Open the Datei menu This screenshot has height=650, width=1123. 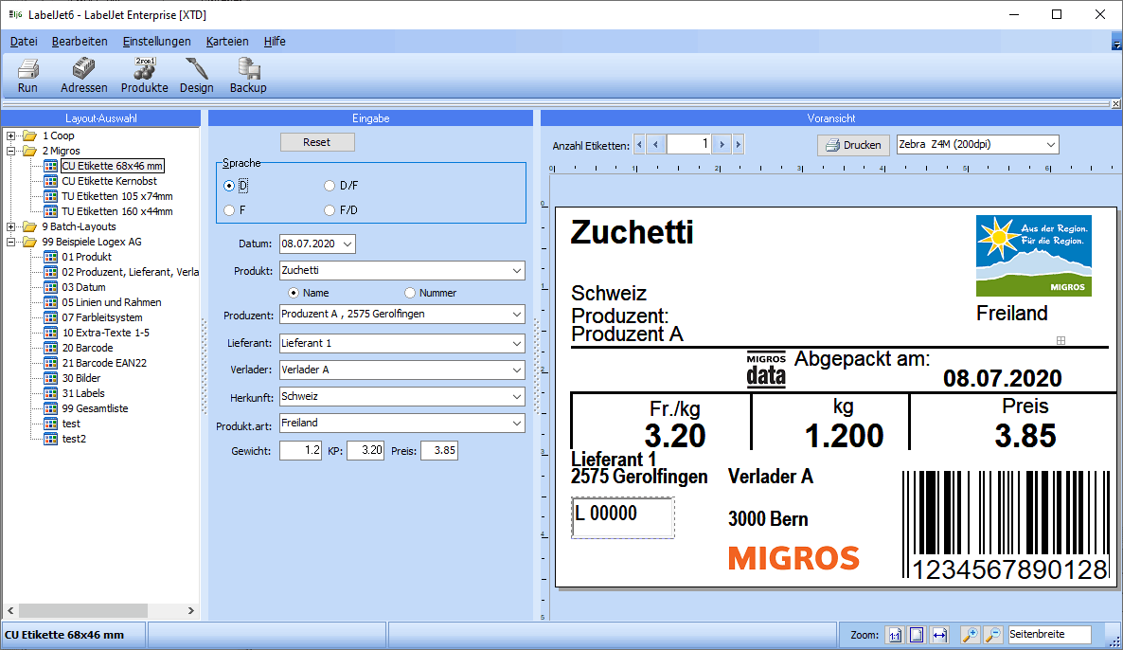(24, 42)
